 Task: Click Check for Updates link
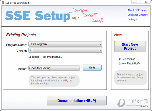click(x=138, y=15)
